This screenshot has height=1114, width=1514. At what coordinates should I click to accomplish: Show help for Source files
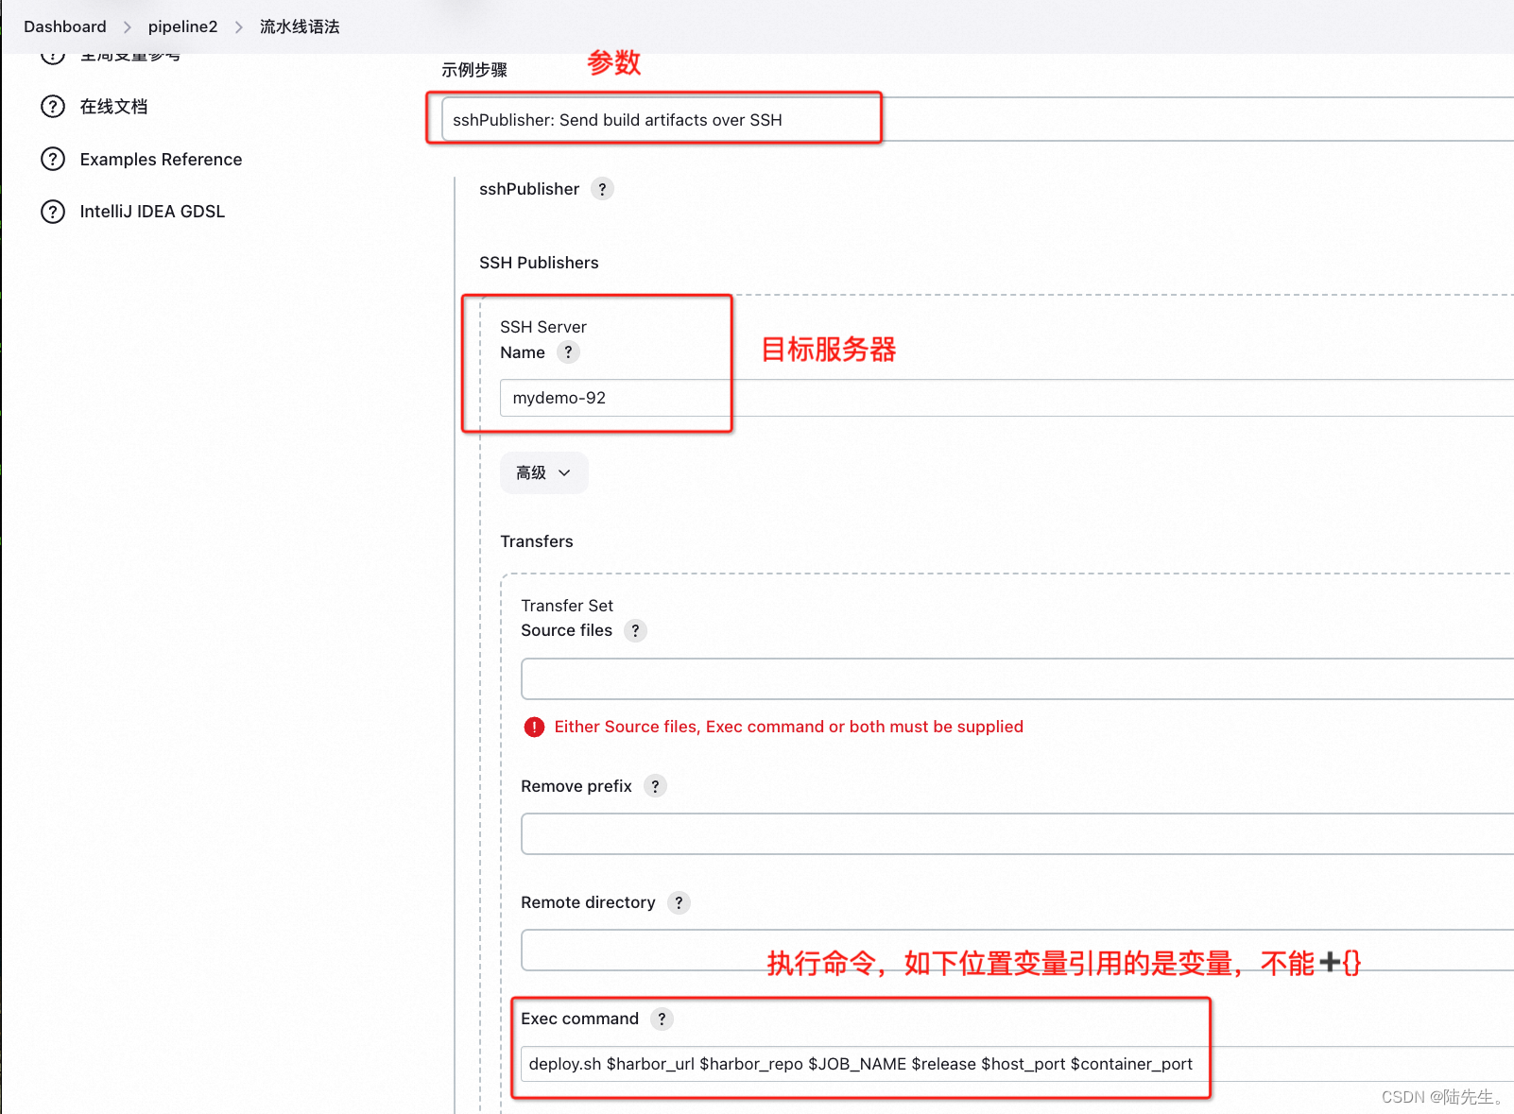[x=635, y=630]
